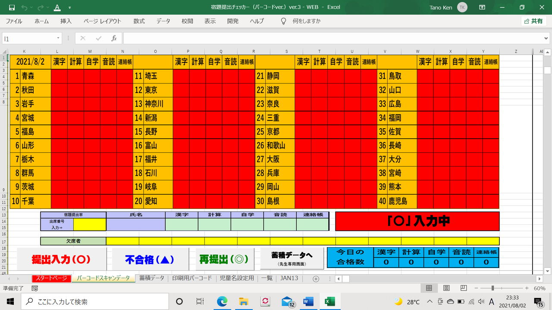The height and width of the screenshot is (310, 552).
Task: Select the cell labeled 東京
Action: pos(158,90)
